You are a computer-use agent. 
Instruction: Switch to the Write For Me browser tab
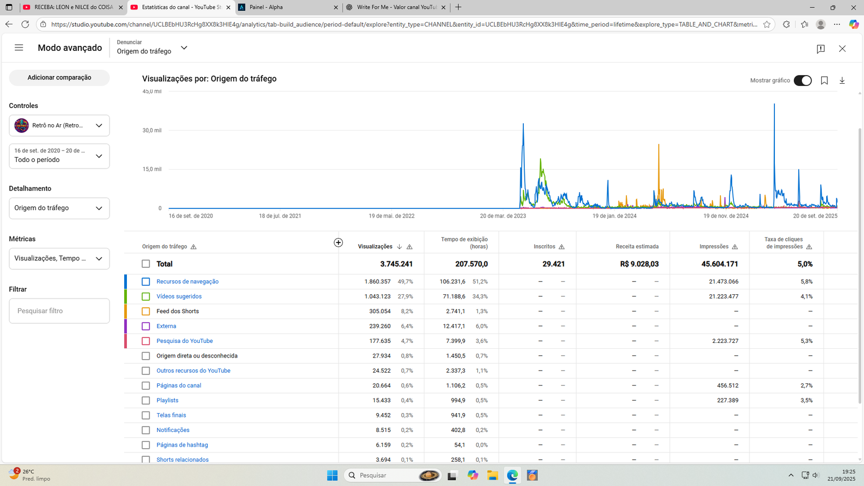click(396, 8)
